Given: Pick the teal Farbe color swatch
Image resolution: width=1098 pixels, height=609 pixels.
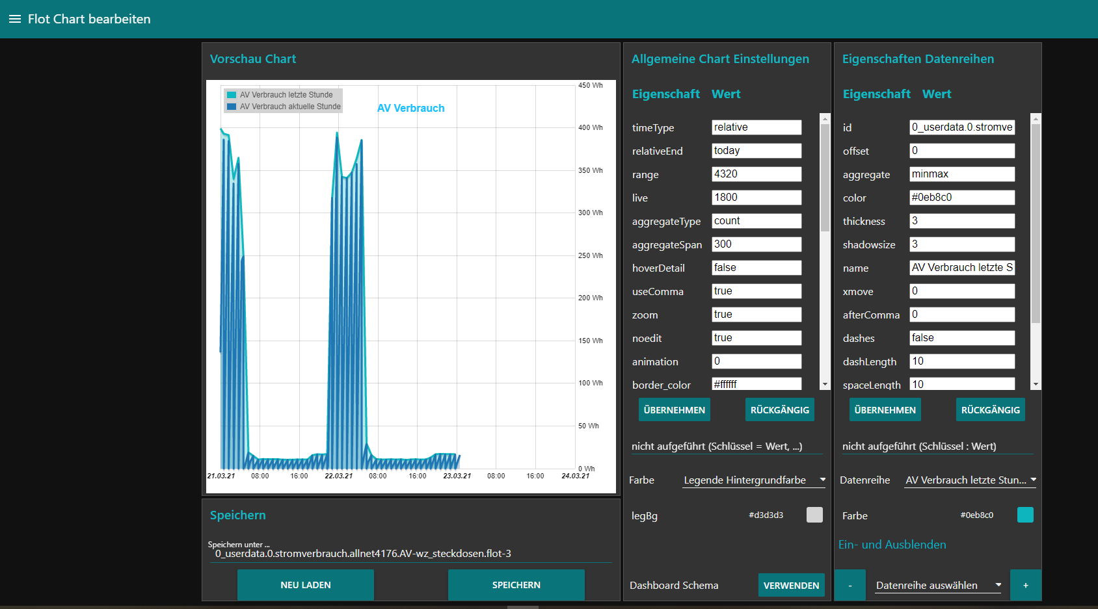Looking at the screenshot, I should click(x=1025, y=515).
